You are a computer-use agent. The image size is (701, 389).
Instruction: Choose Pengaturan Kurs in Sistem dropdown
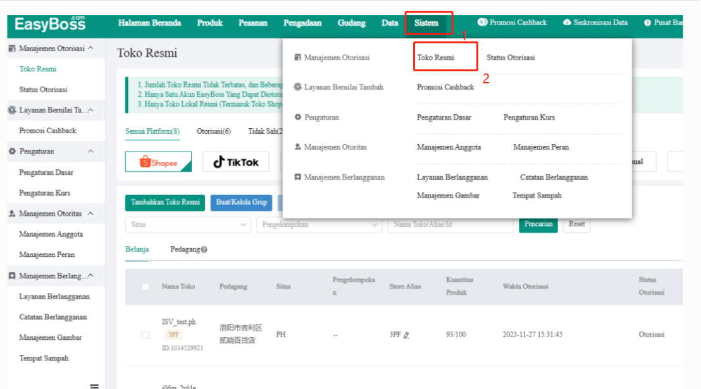(x=529, y=117)
